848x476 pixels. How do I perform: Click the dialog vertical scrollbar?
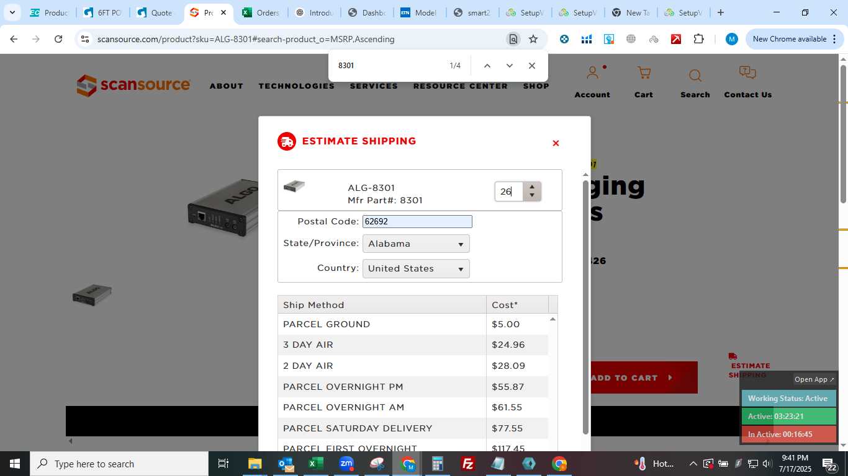585,307
